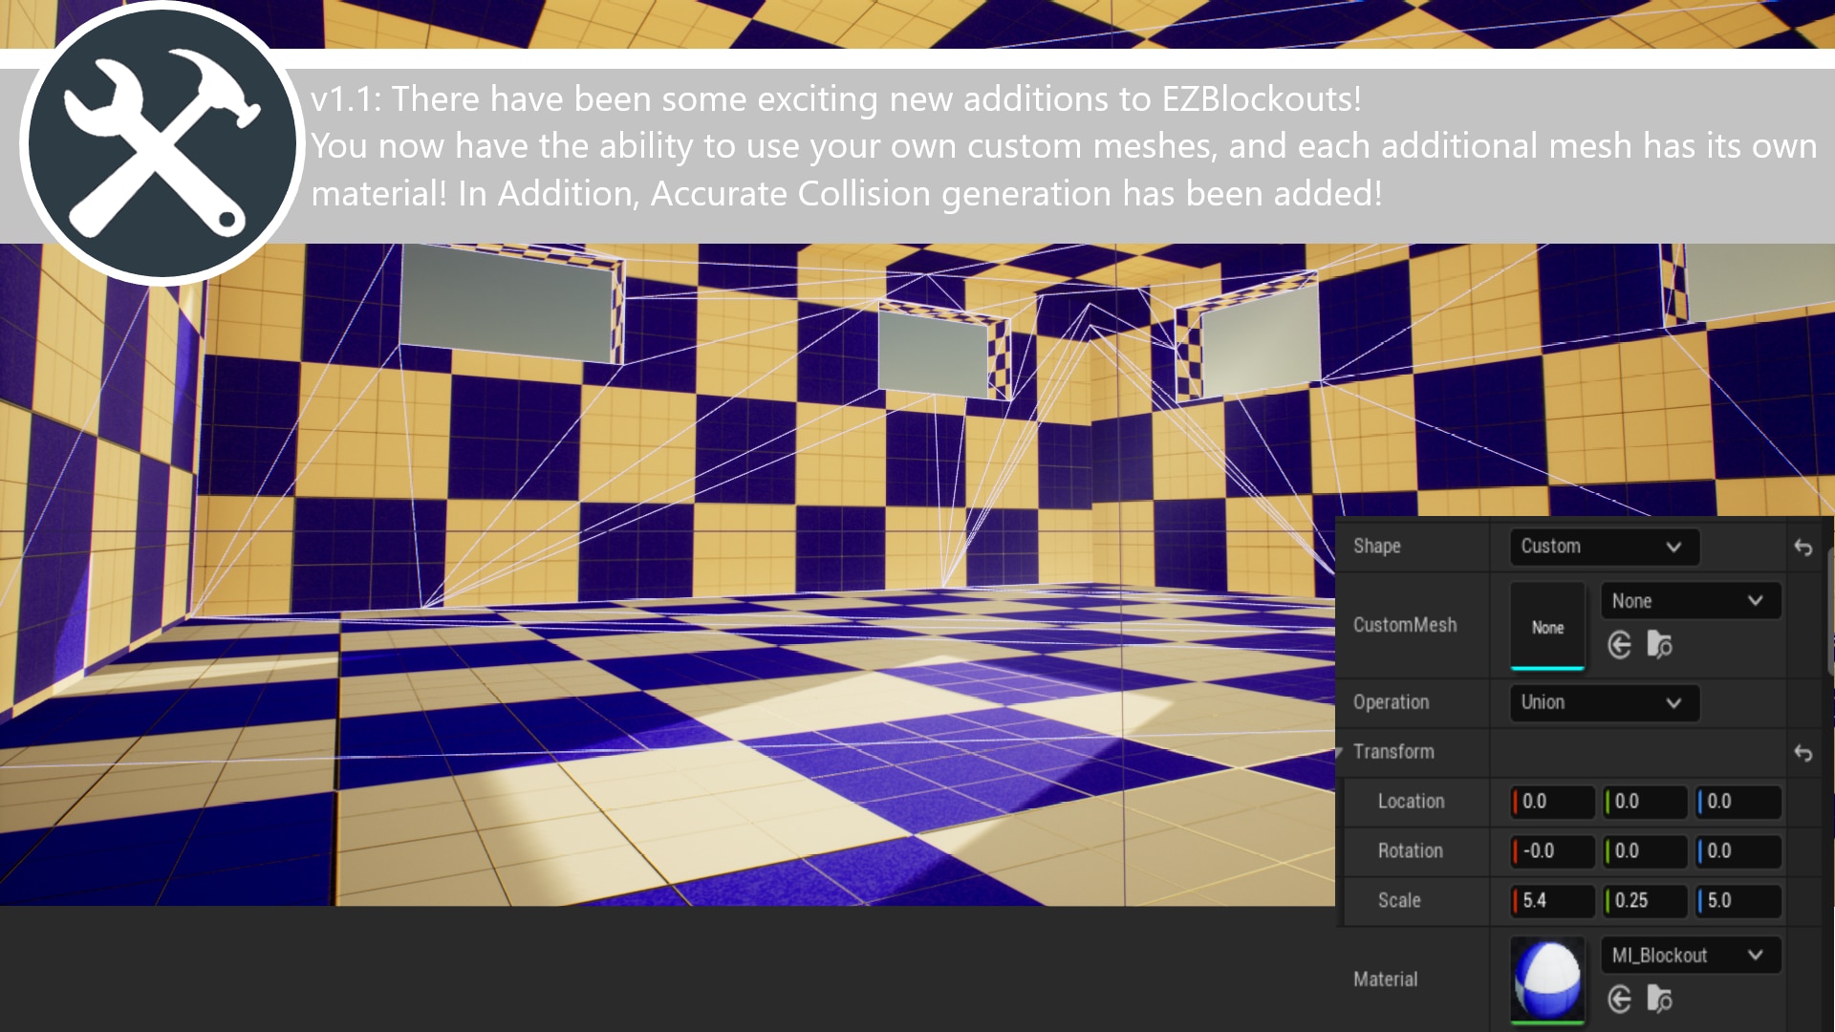Viewport: 1835px width, 1032px height.
Task: Click the Scale Z field showing 5.0
Action: 1738,901
